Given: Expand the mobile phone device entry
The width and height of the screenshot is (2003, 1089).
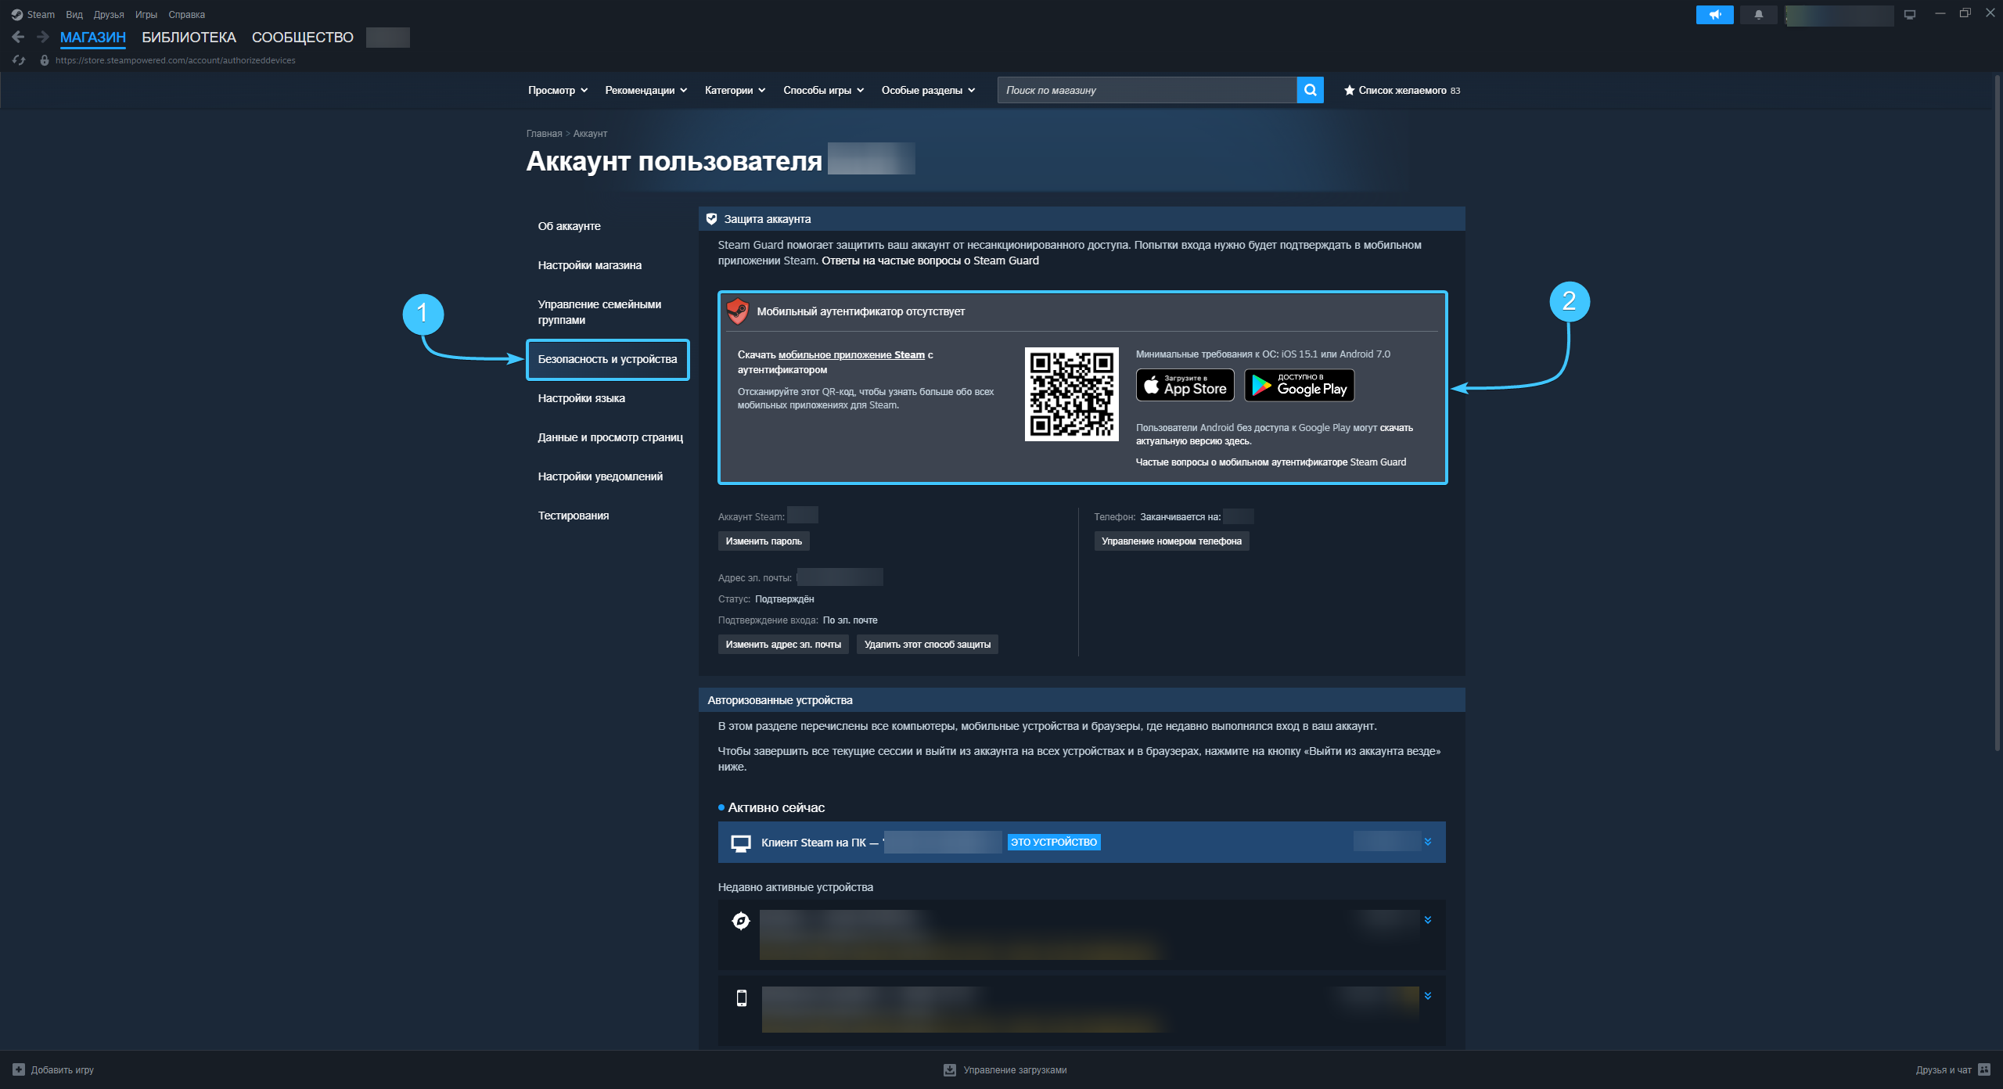Looking at the screenshot, I should [1427, 996].
